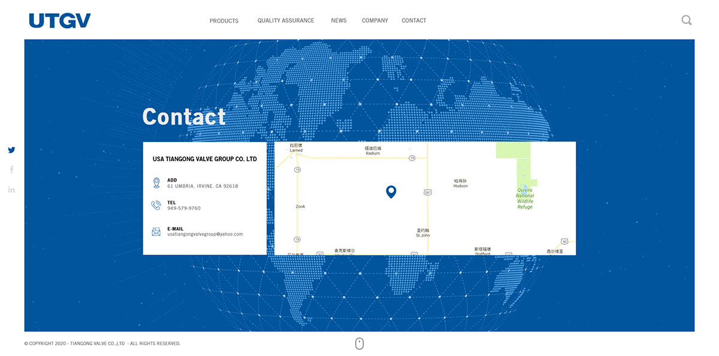Navigate to the Company page
719x356 pixels.
pyautogui.click(x=375, y=20)
